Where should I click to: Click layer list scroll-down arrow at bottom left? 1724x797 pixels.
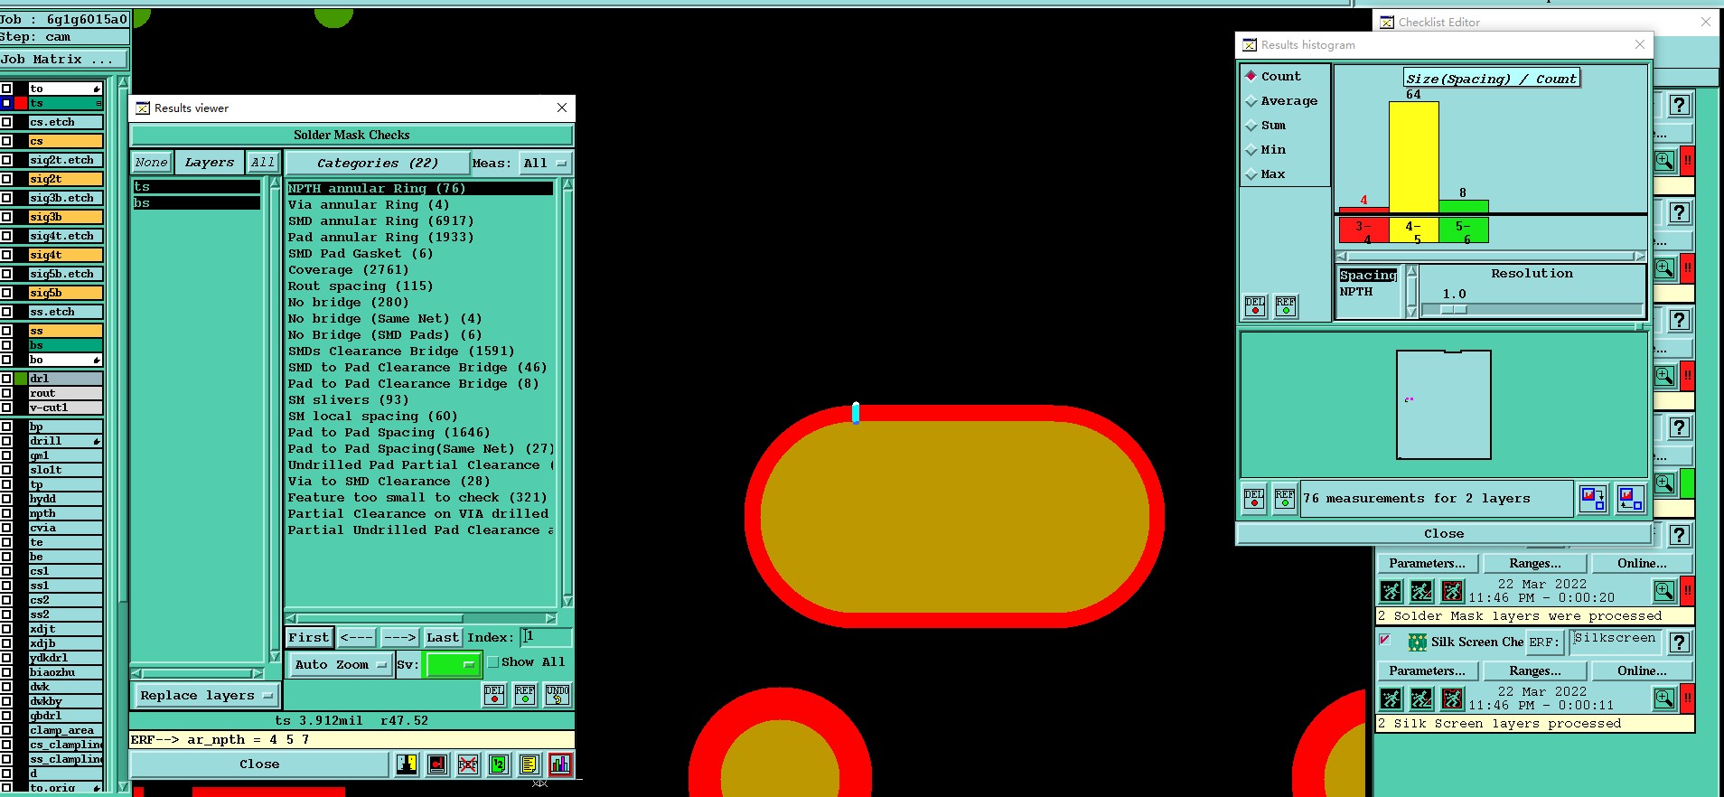(123, 787)
